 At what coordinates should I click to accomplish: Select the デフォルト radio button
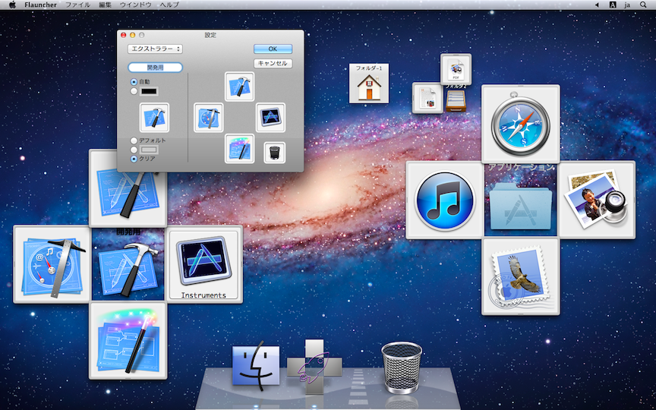(134, 140)
